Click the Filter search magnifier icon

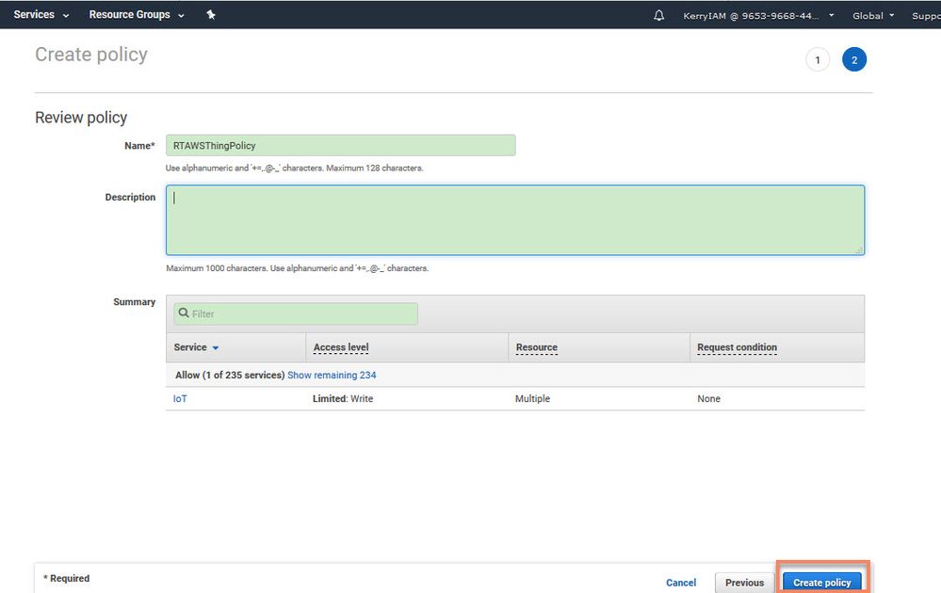tap(184, 313)
